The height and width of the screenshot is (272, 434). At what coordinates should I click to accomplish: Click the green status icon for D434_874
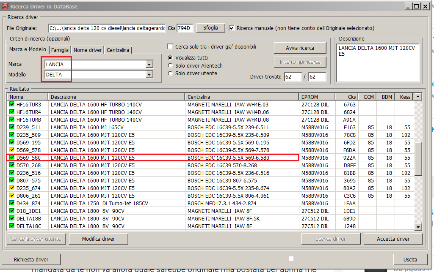click(x=11, y=204)
